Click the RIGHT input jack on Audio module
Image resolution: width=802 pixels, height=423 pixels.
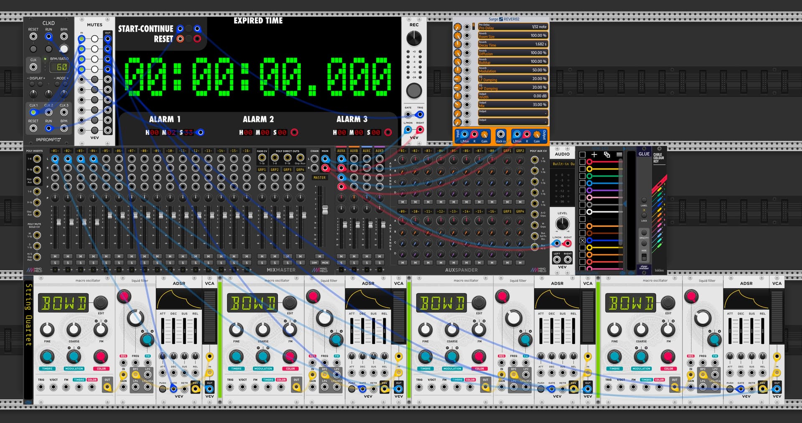(x=567, y=243)
